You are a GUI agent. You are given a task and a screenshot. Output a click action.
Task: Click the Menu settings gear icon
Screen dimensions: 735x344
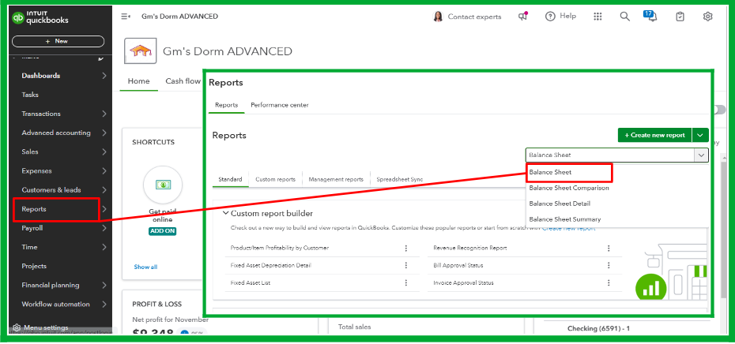(x=17, y=327)
